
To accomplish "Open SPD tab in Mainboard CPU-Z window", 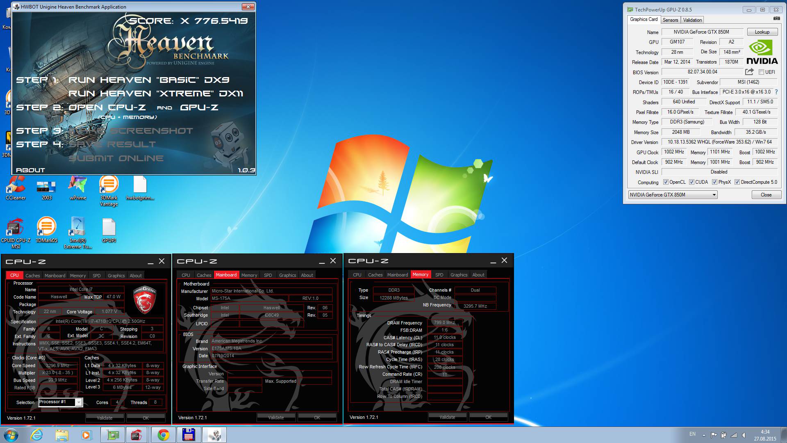I will (x=268, y=275).
